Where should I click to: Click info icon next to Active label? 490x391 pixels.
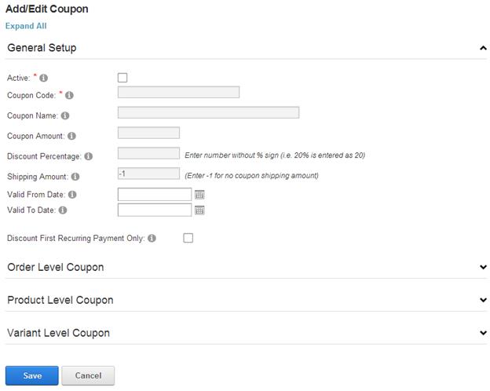44,78
